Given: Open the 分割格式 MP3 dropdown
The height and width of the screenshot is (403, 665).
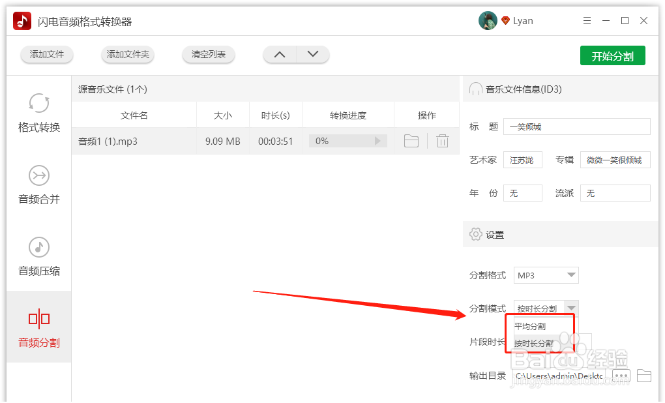Looking at the screenshot, I should tap(546, 275).
